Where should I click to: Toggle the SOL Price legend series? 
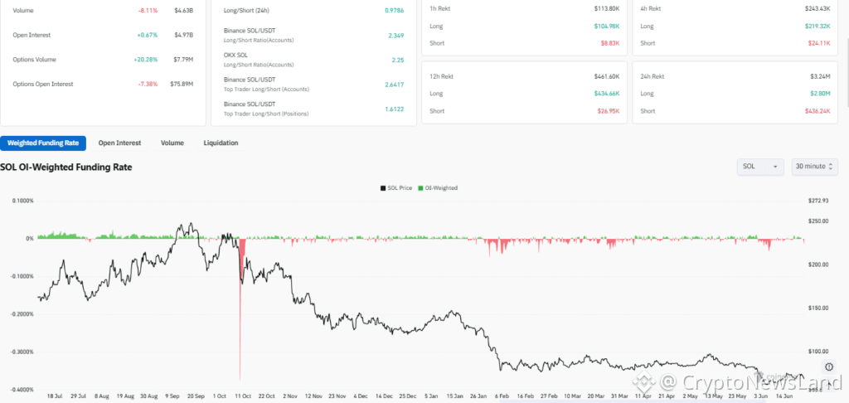coord(395,188)
